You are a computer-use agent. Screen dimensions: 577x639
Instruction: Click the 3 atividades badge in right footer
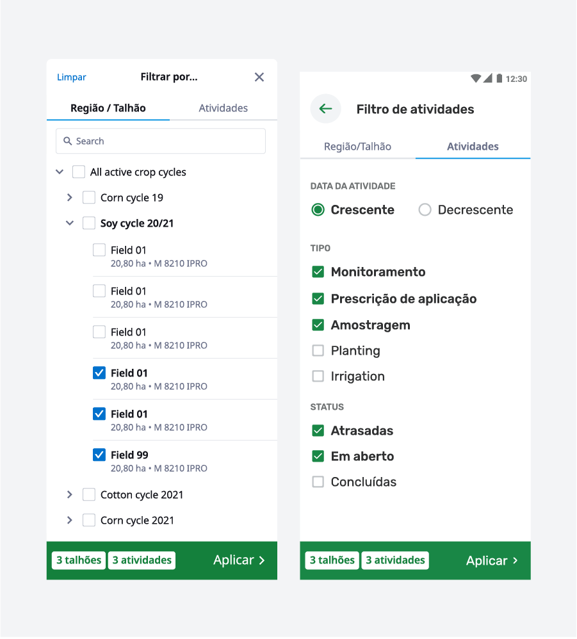click(x=395, y=560)
